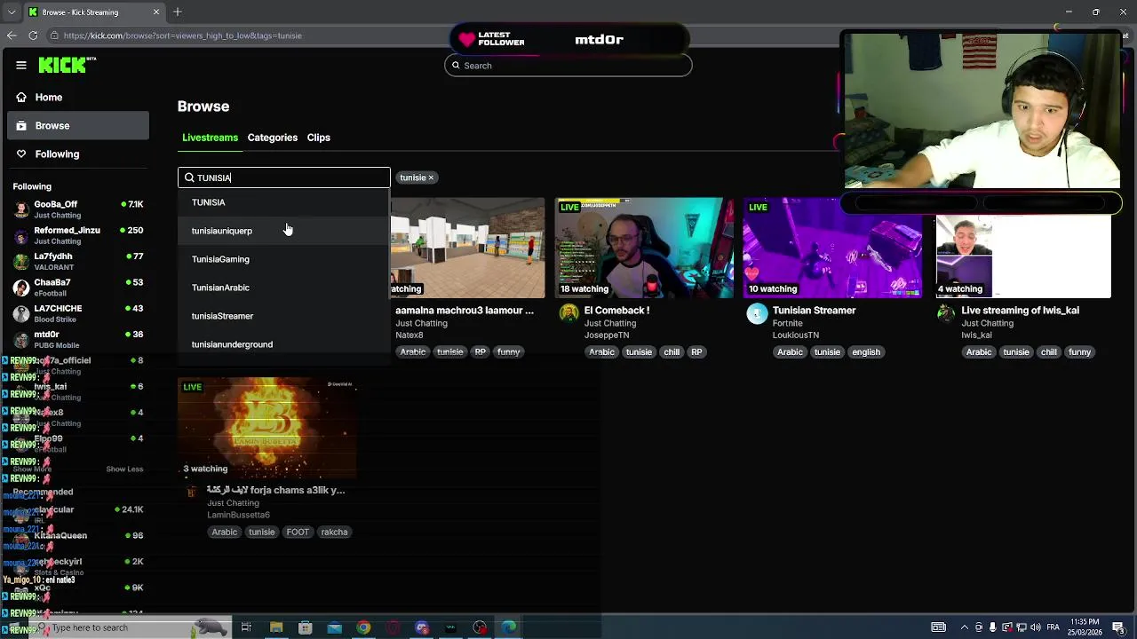Click the english tag under Tunisian Streamer
1137x639 pixels.
coord(866,352)
